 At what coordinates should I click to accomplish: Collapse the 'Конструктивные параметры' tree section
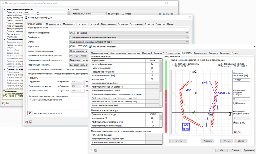(4, 9)
